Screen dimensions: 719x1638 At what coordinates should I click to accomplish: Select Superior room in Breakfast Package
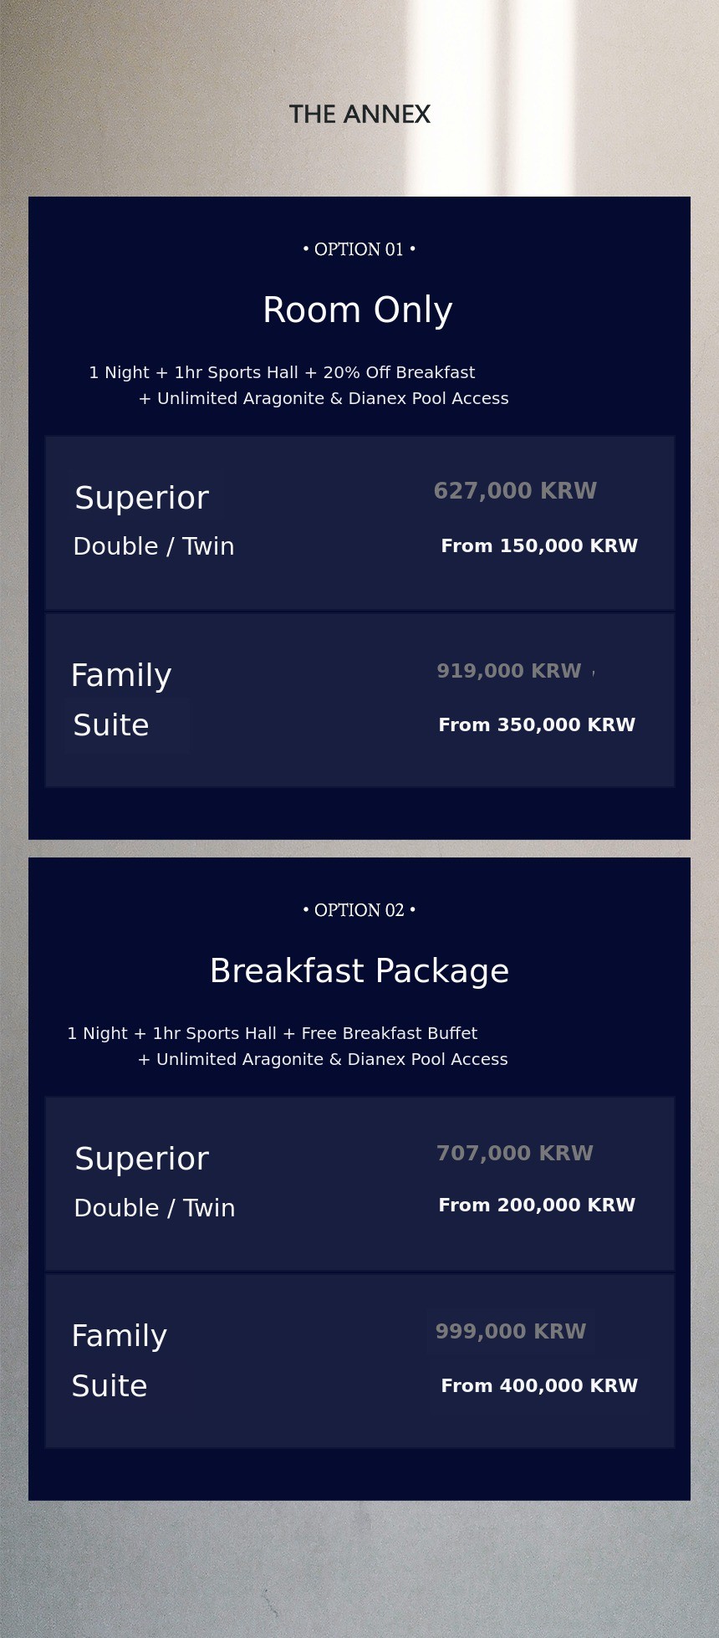pos(141,1159)
